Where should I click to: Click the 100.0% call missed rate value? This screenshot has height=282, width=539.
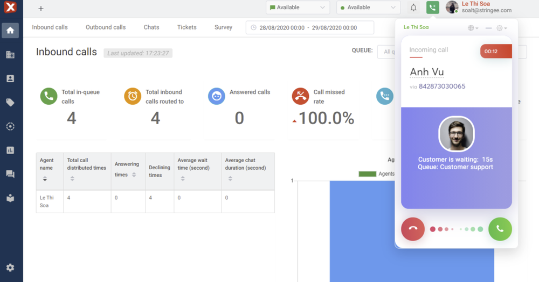click(326, 118)
